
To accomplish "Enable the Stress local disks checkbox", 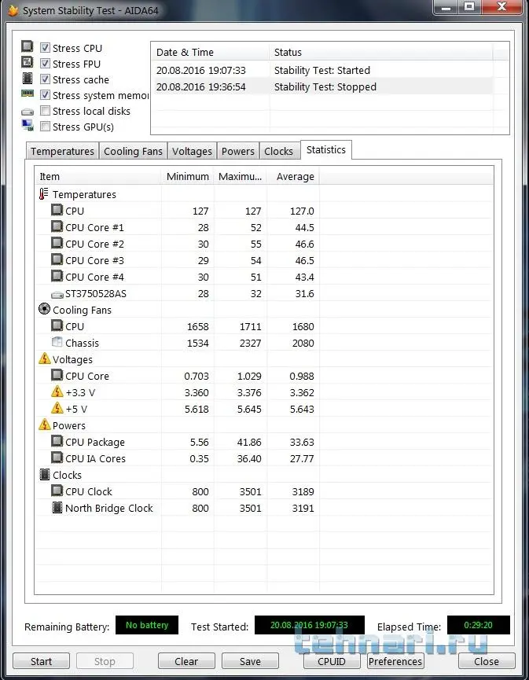I will click(x=45, y=111).
